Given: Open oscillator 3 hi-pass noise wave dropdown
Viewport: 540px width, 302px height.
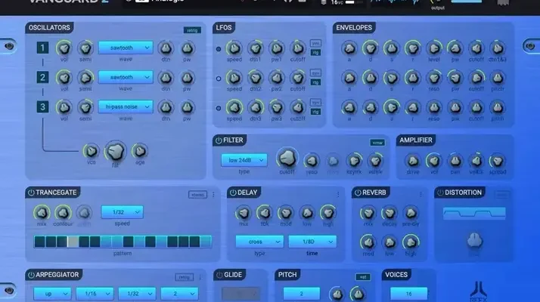Looking at the screenshot, I should pyautogui.click(x=126, y=106).
